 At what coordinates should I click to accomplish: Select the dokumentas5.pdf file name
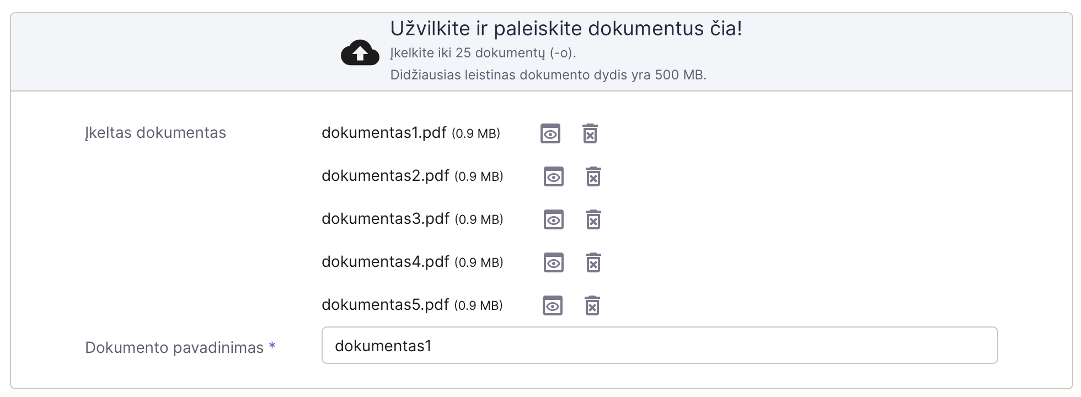pyautogui.click(x=385, y=305)
